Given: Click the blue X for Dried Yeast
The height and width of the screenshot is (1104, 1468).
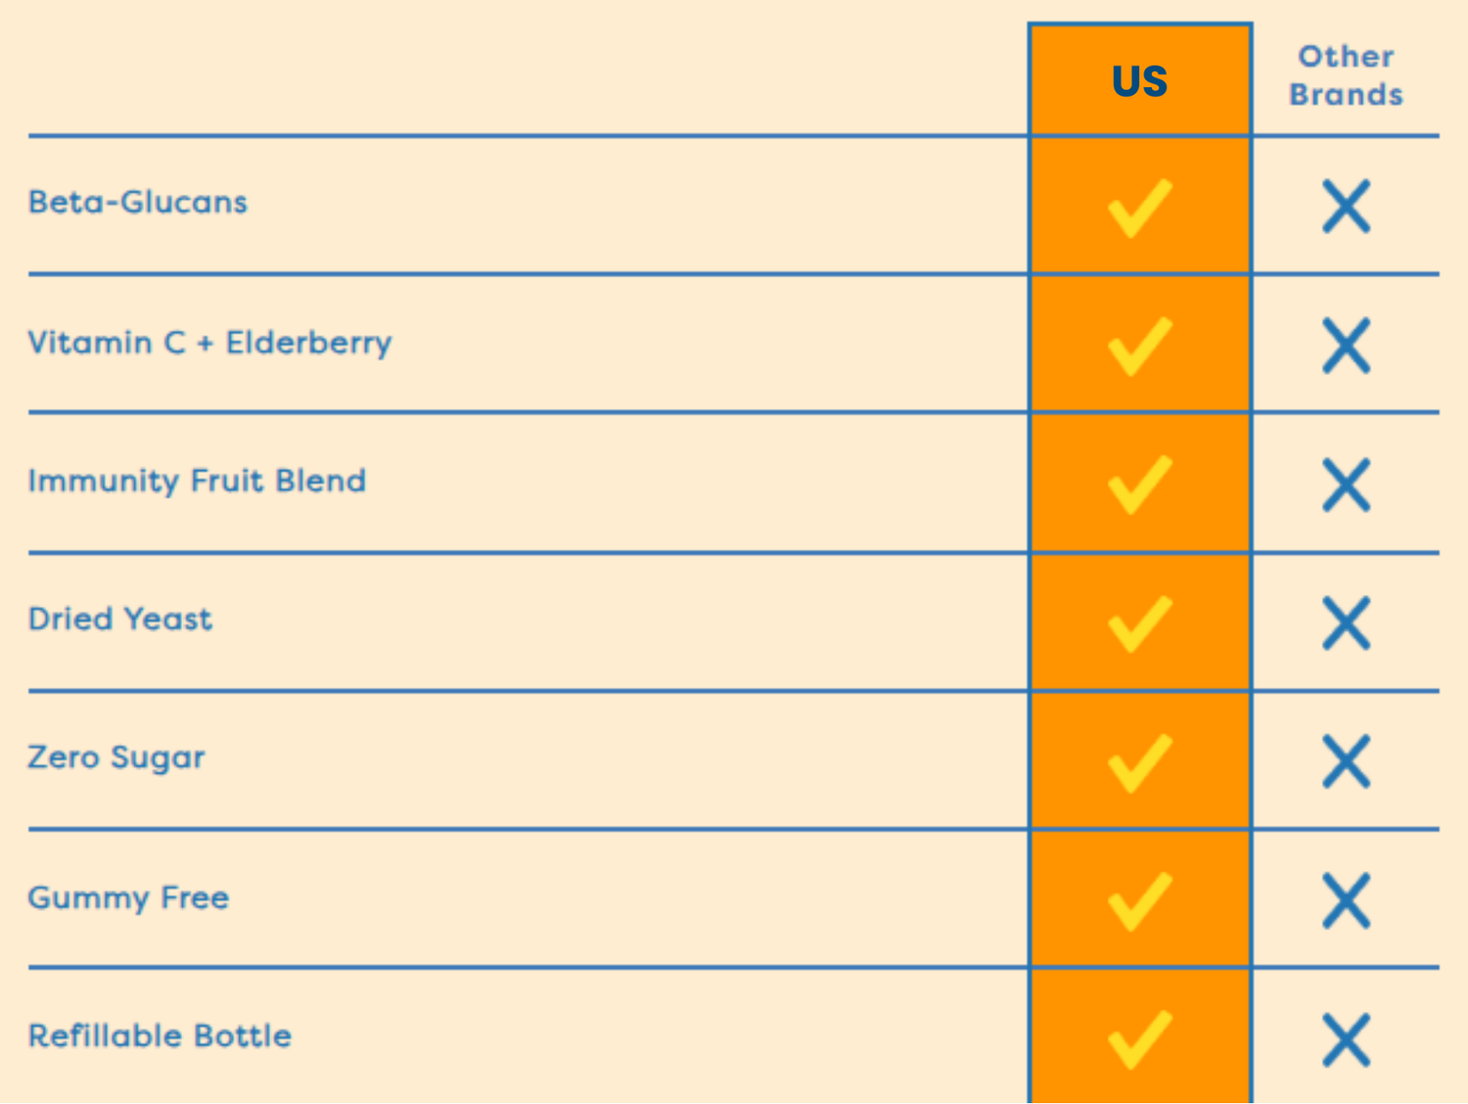Looking at the screenshot, I should pos(1346,623).
